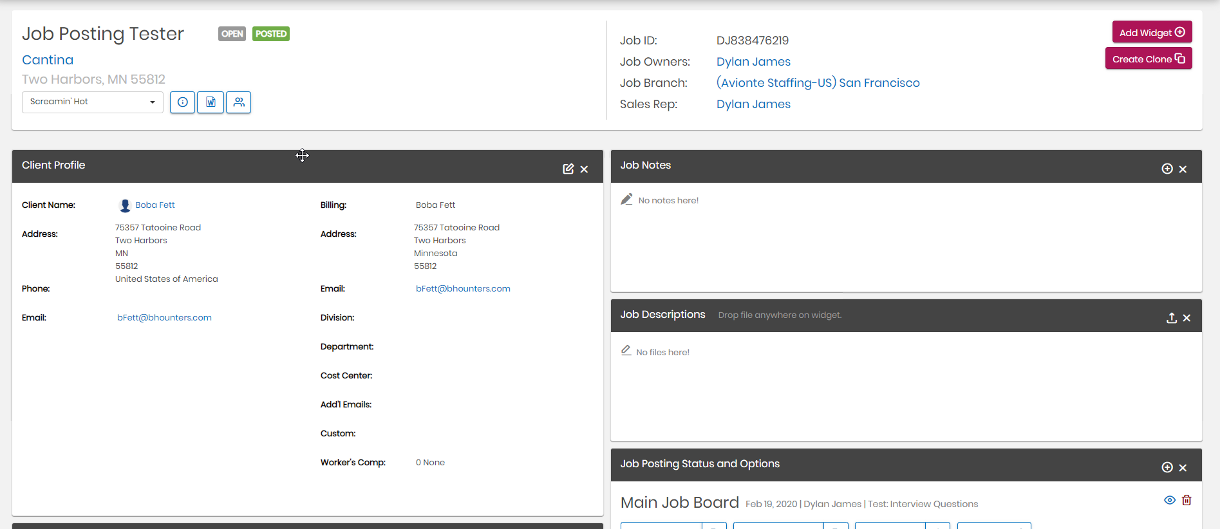The height and width of the screenshot is (529, 1220).
Task: Click the Client Profile widget title
Action: 53,165
